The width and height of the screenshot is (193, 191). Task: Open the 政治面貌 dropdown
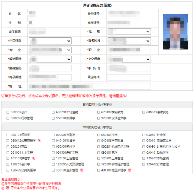50,59
